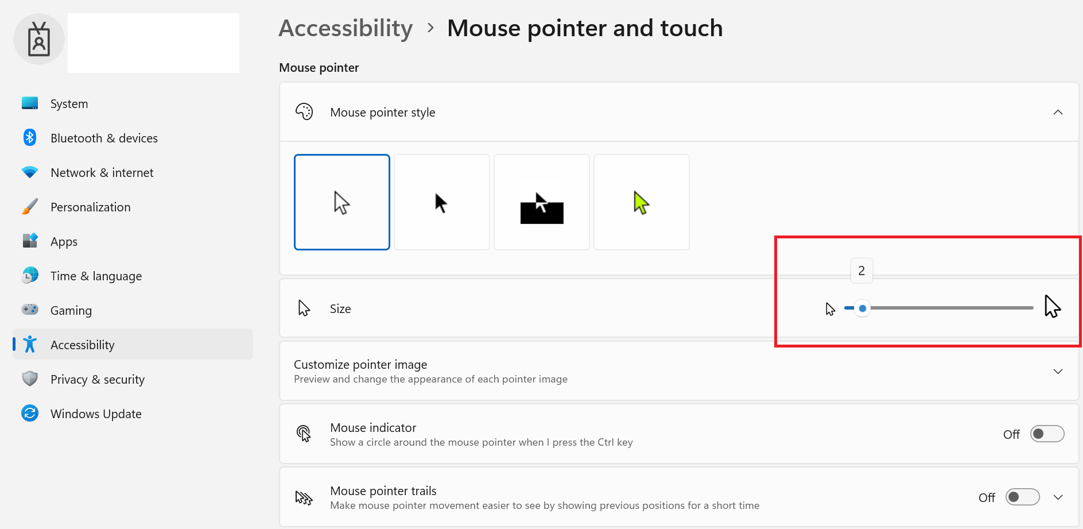
Task: Click the pointer Size slider thumb
Action: coord(862,308)
